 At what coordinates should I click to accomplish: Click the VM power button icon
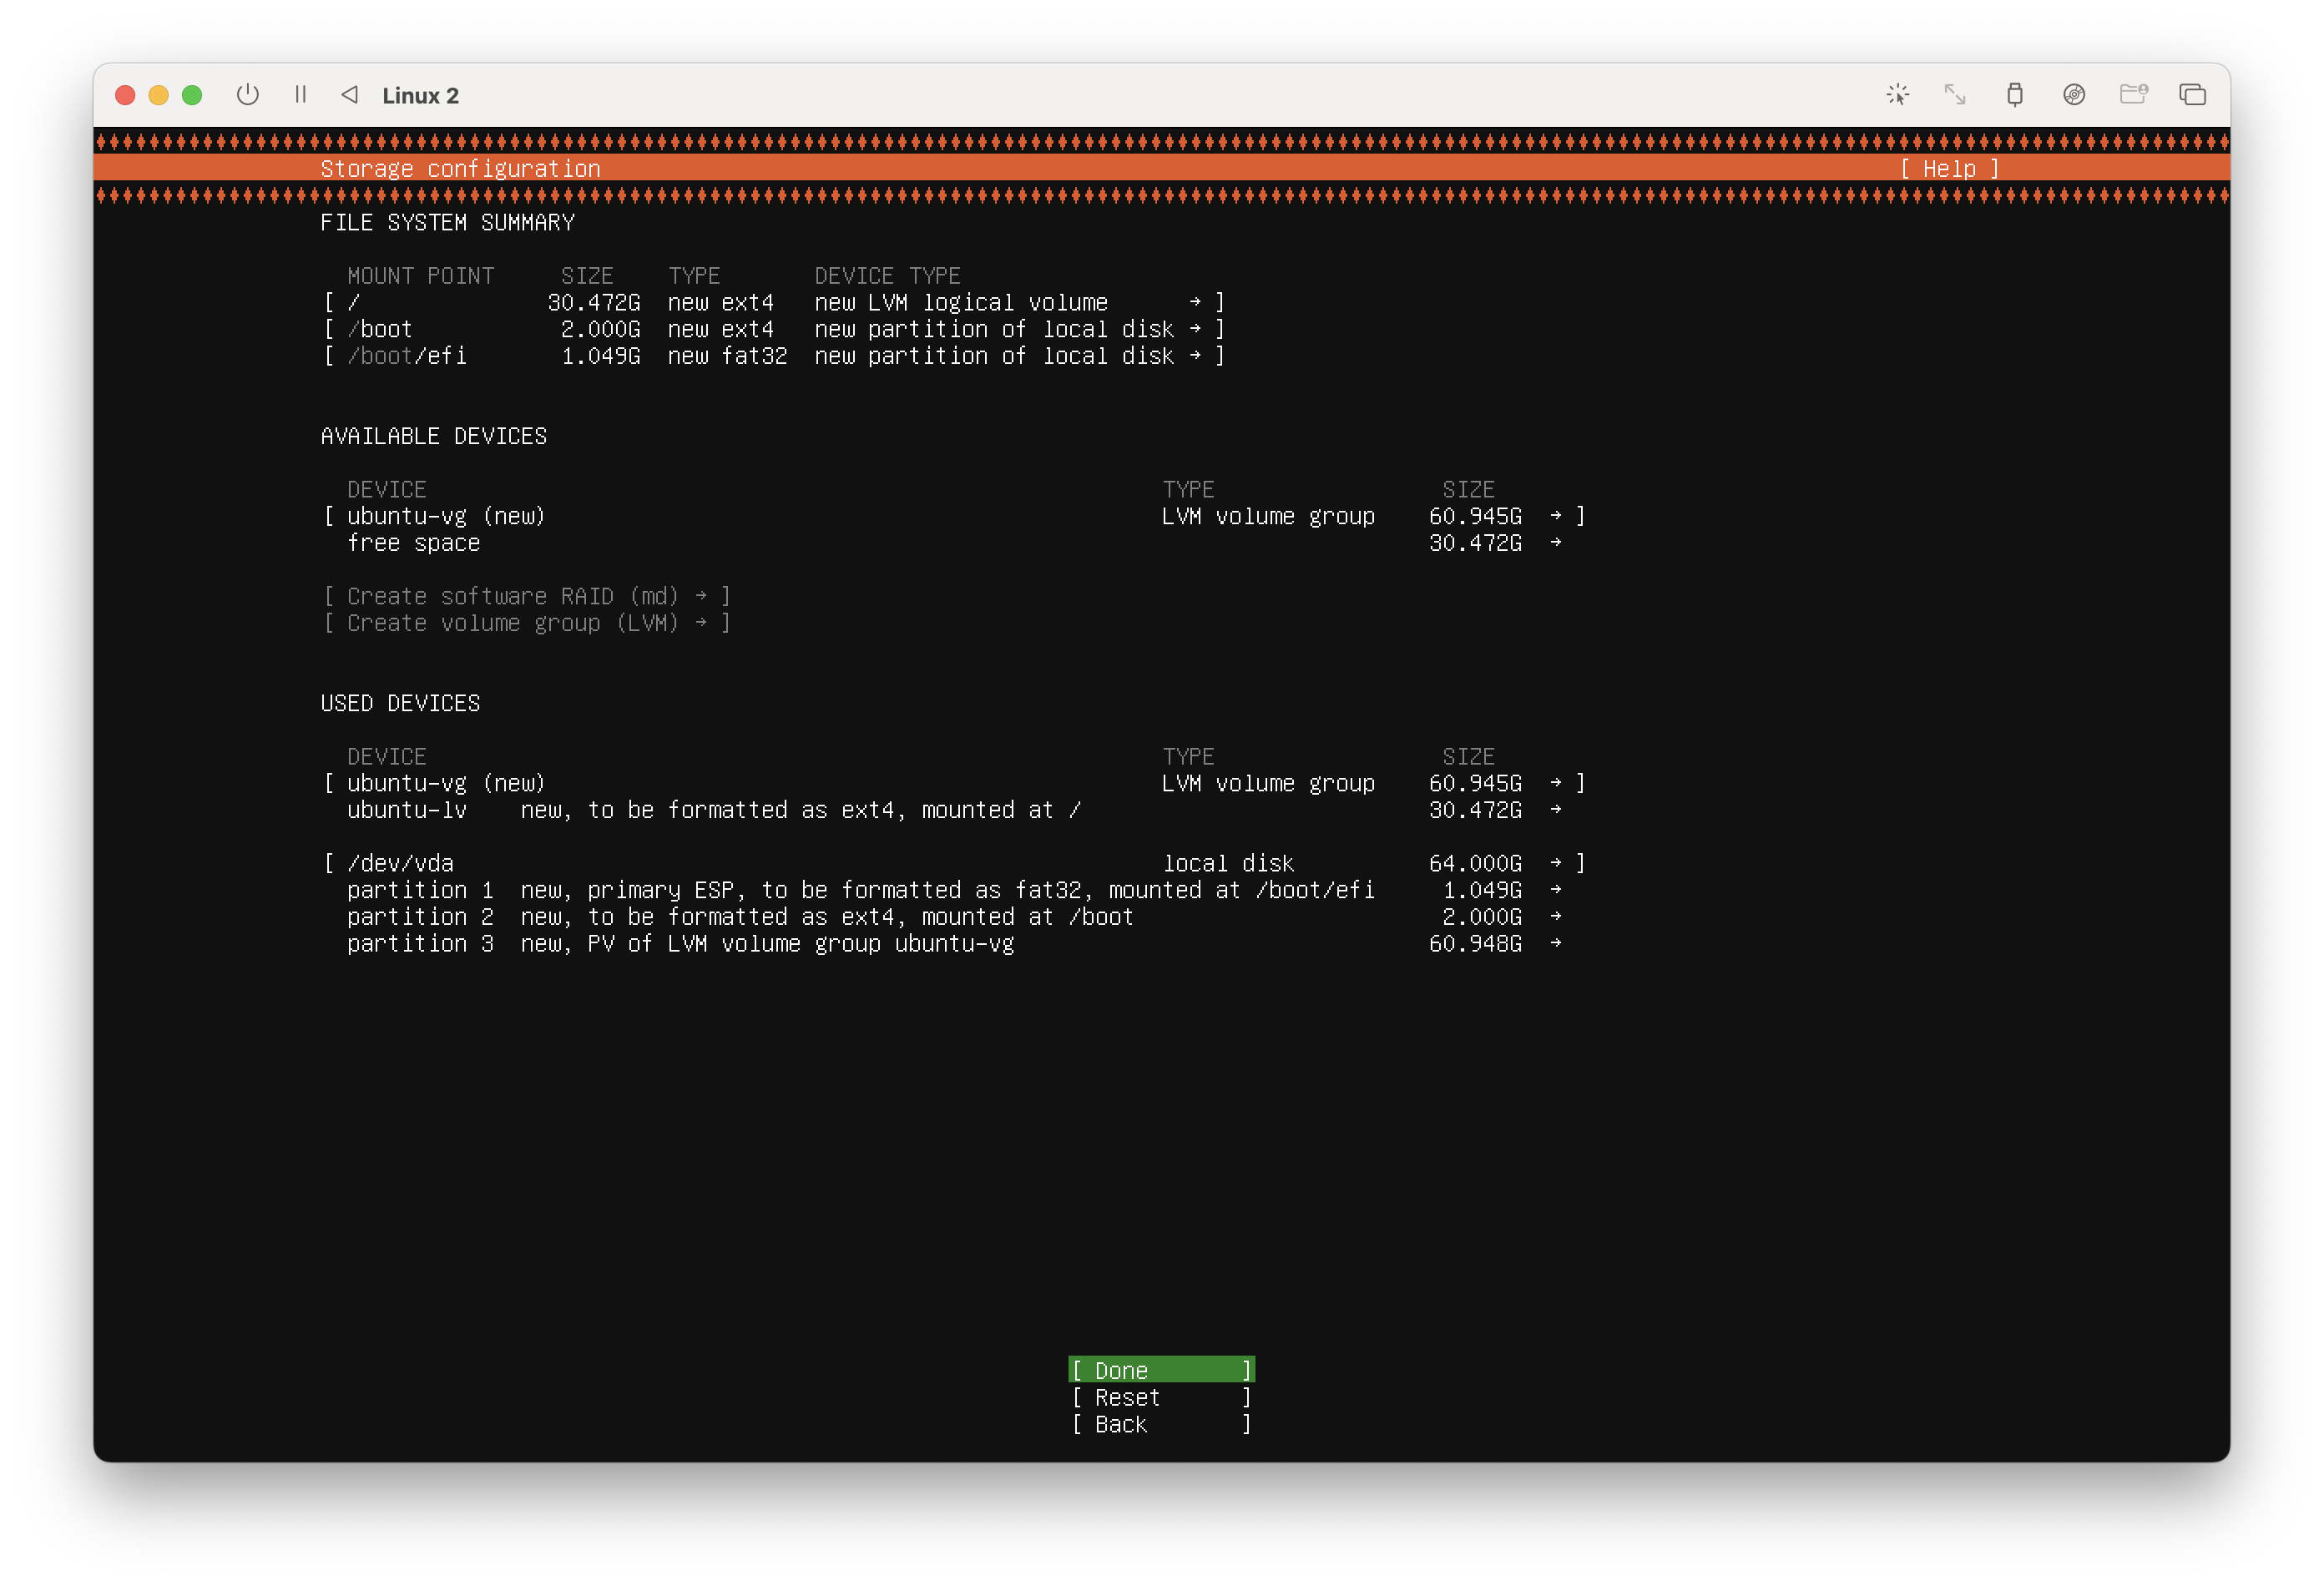coord(248,95)
